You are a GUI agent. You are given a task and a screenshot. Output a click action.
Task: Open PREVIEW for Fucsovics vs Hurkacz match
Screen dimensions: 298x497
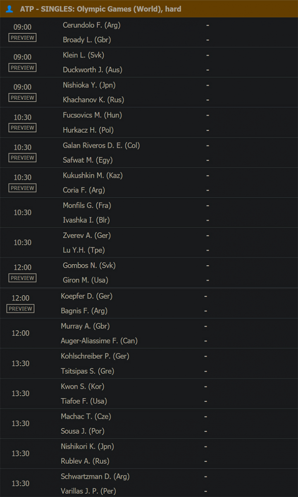pos(22,128)
